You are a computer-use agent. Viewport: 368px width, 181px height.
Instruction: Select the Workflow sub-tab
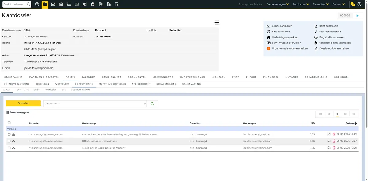click(62, 84)
